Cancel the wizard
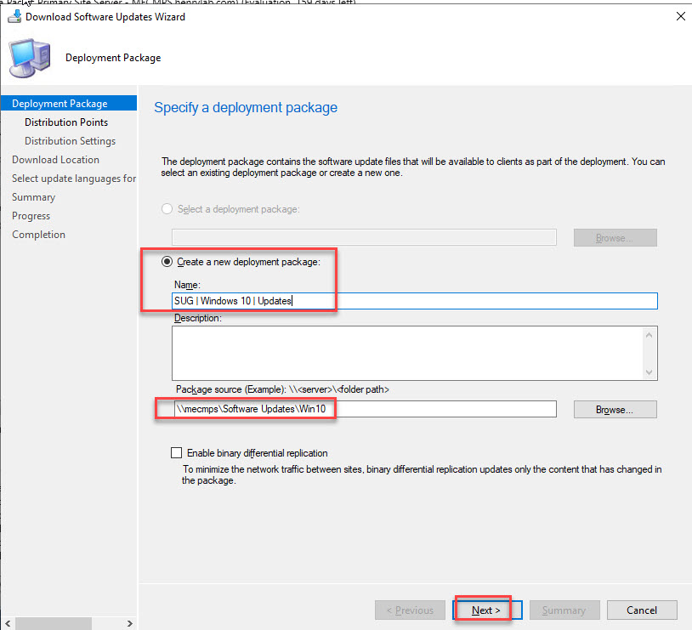The width and height of the screenshot is (692, 630). pyautogui.click(x=642, y=610)
